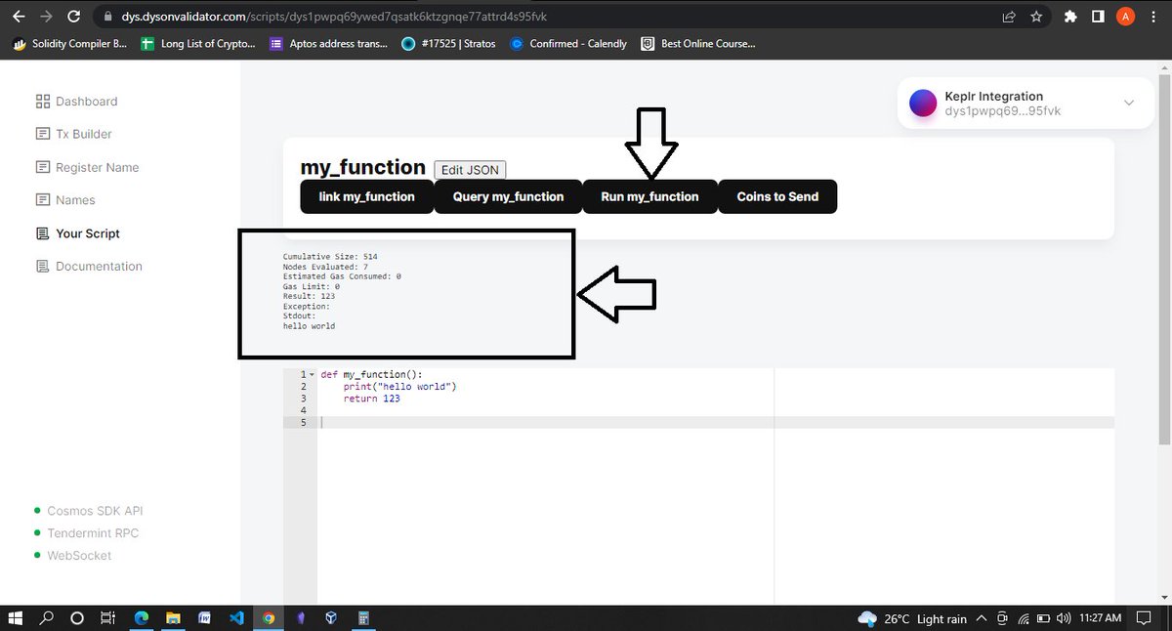Click link my_function button

point(367,196)
